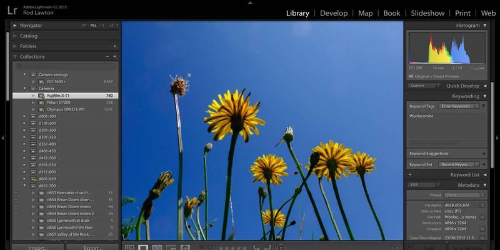This screenshot has height=250, width=500.
Task: Set Navigator zoom to FILL
Action: [x=93, y=26]
